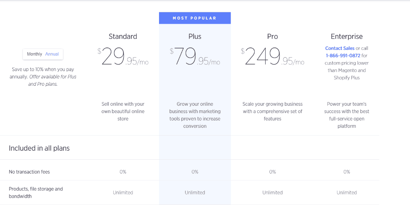Click the MOST POPULAR banner

[195, 18]
